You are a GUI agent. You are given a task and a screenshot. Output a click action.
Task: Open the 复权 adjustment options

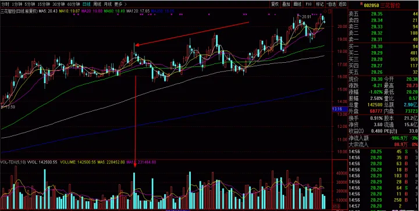pyautogui.click(x=275, y=4)
